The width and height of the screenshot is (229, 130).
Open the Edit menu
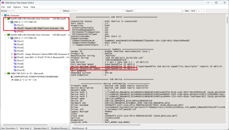(x=9, y=7)
